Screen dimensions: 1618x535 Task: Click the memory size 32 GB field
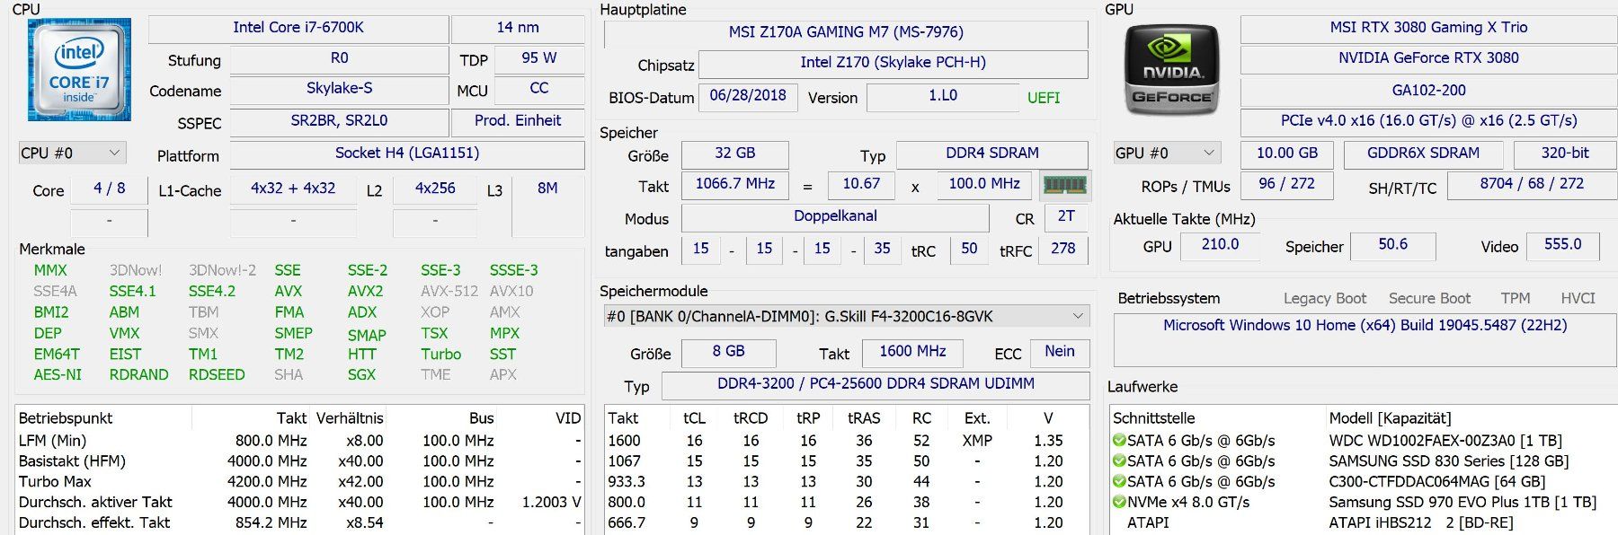click(x=734, y=154)
